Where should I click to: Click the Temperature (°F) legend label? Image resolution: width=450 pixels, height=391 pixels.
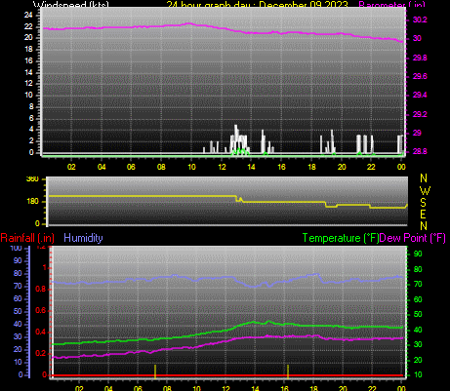pyautogui.click(x=341, y=238)
